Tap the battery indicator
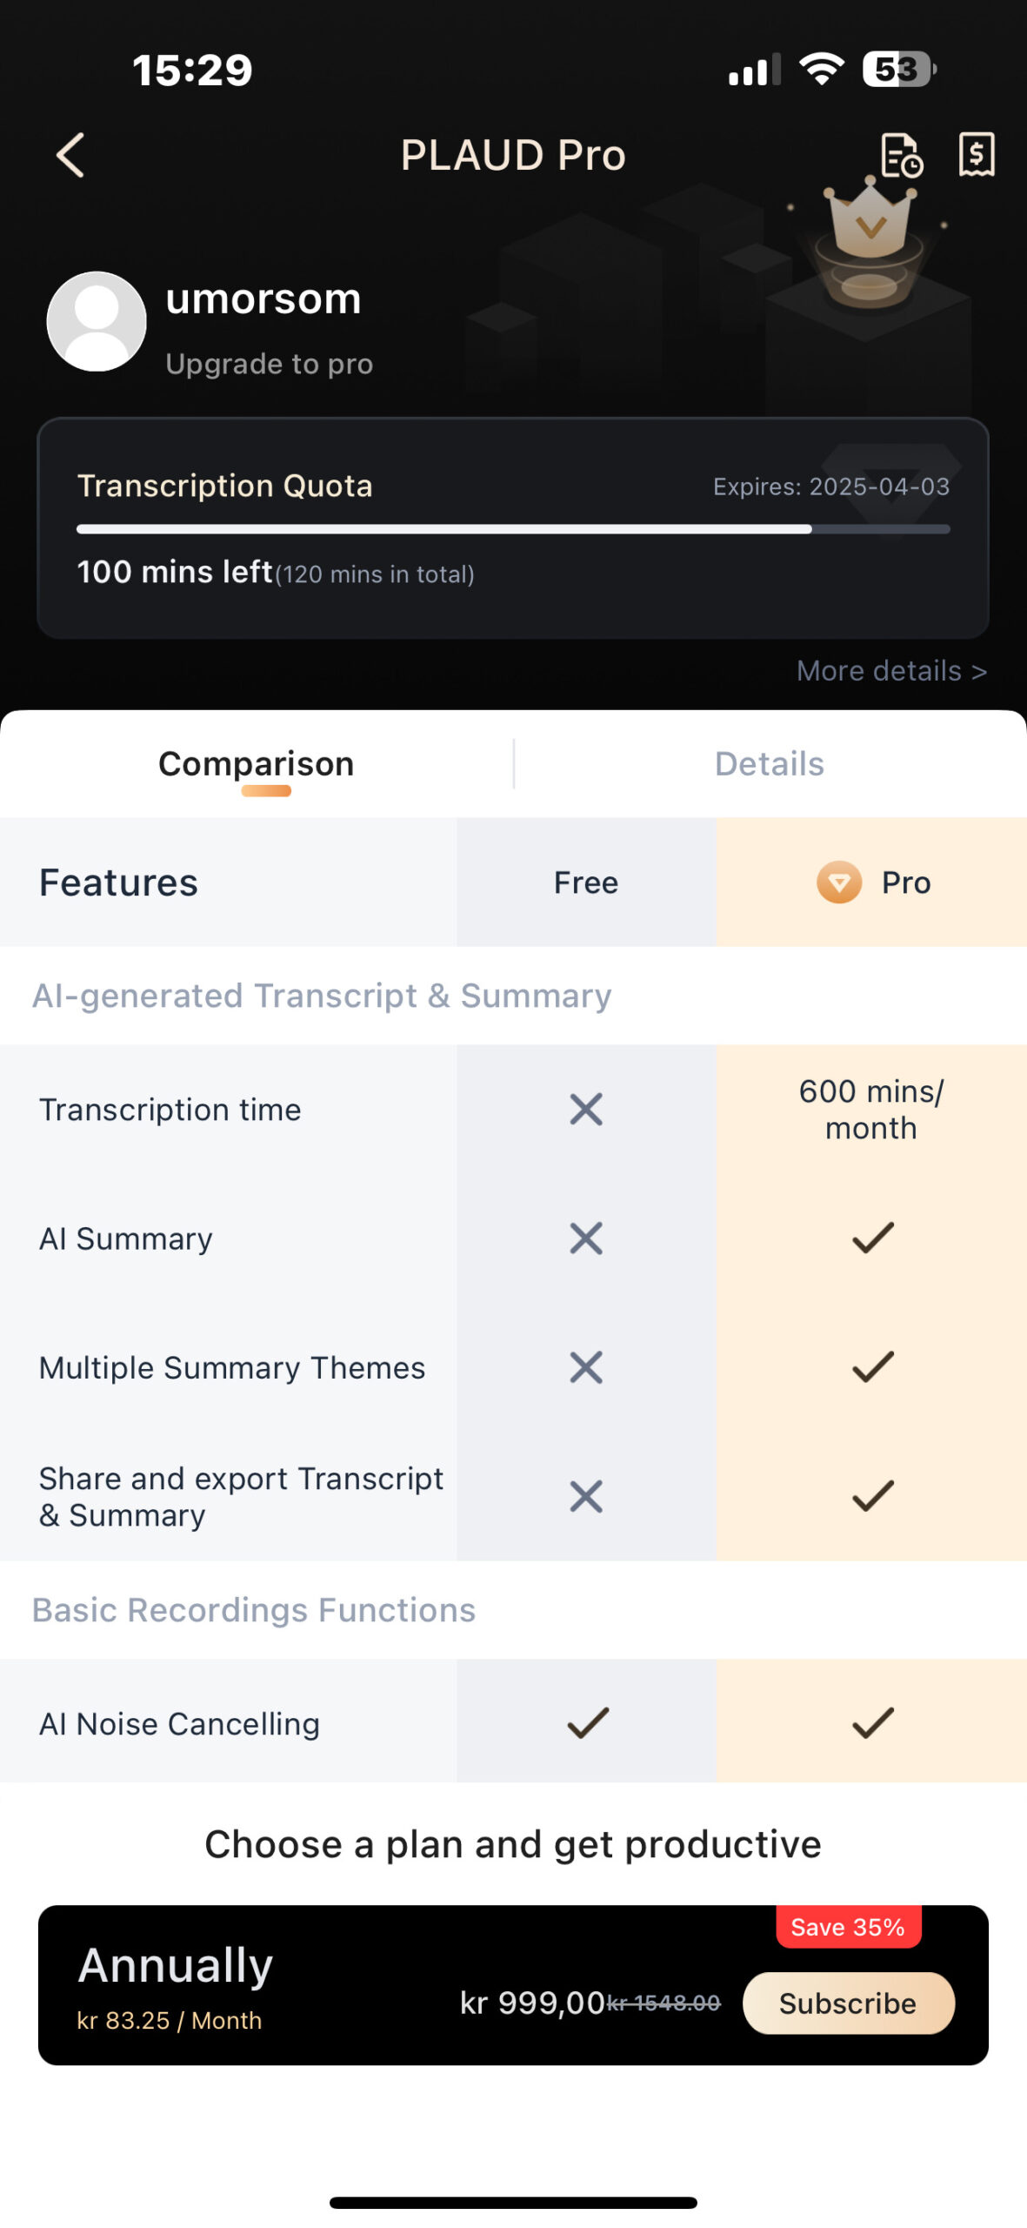Image resolution: width=1027 pixels, height=2228 pixels. coord(899,69)
